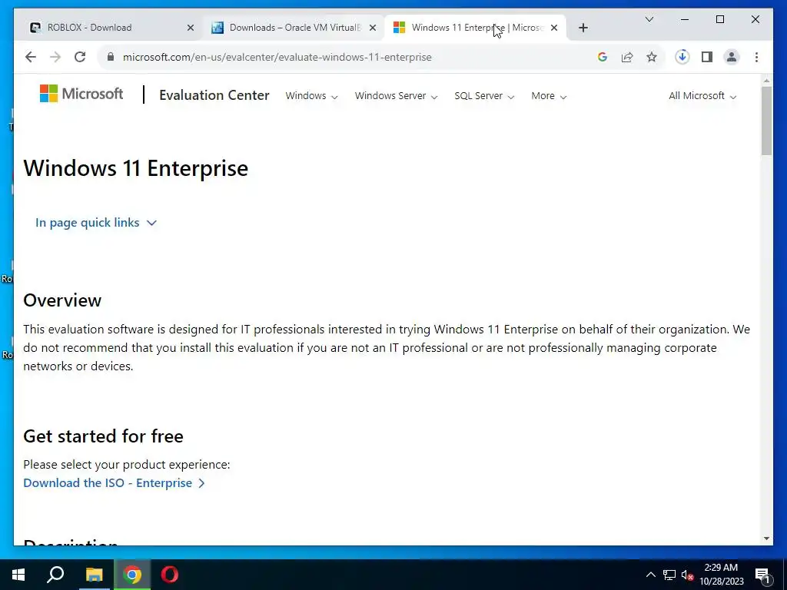Viewport: 787px width, 590px height.
Task: Click the Get started for free heading
Action: [x=104, y=436]
